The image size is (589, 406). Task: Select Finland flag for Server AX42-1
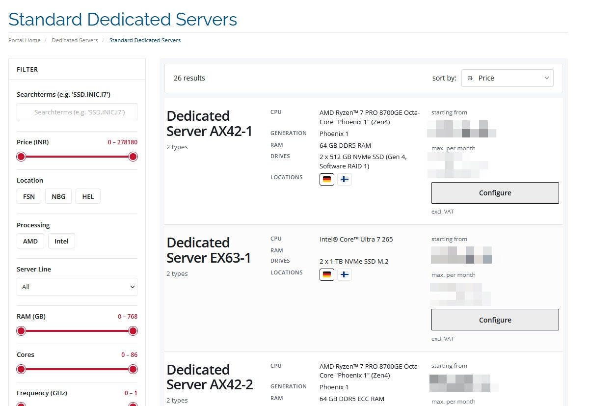[345, 179]
